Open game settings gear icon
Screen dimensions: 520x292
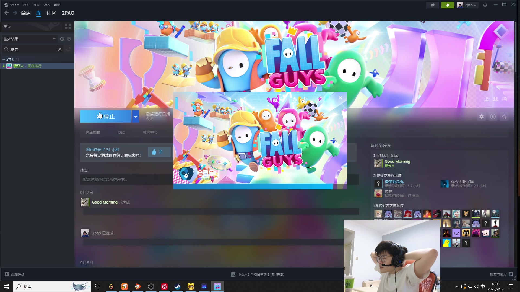(482, 117)
